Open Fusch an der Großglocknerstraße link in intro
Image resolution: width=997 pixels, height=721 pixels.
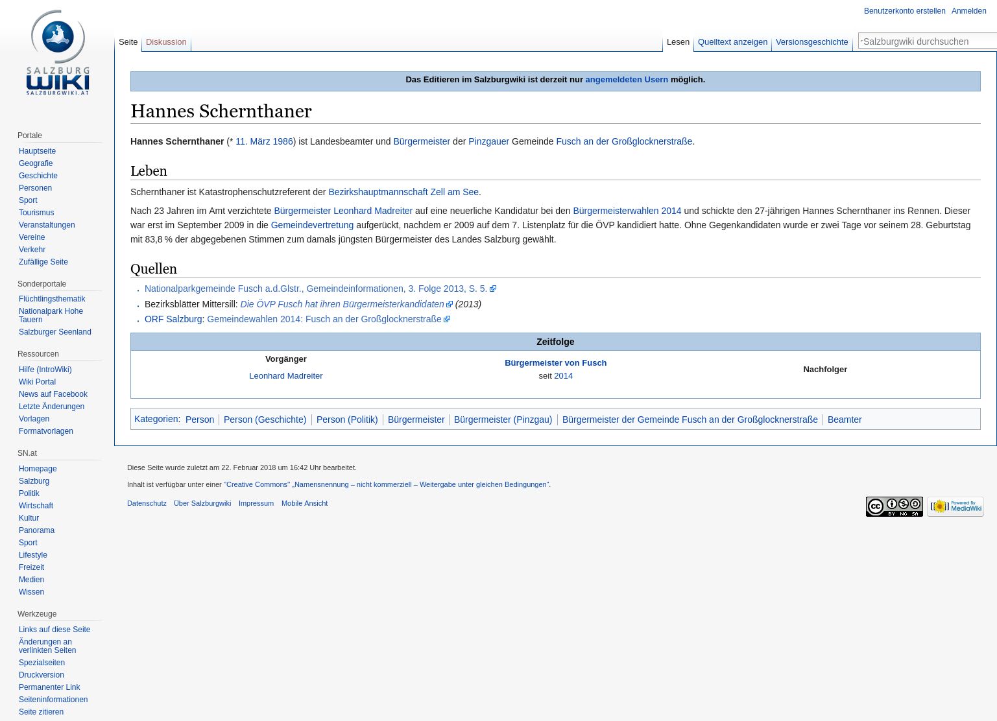click(x=624, y=141)
